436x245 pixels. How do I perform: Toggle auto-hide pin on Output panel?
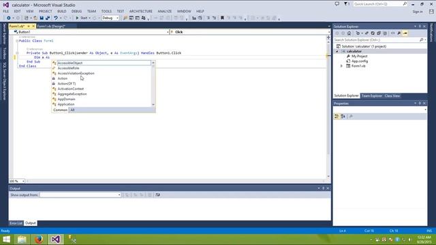click(x=323, y=189)
